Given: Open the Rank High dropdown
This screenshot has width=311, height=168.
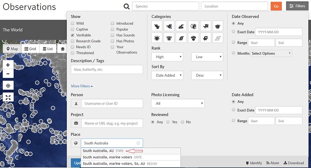Looking at the screenshot, I should coord(167,57).
